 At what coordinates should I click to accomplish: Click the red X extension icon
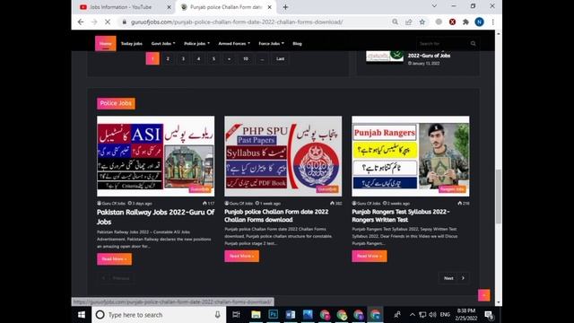tap(452, 22)
